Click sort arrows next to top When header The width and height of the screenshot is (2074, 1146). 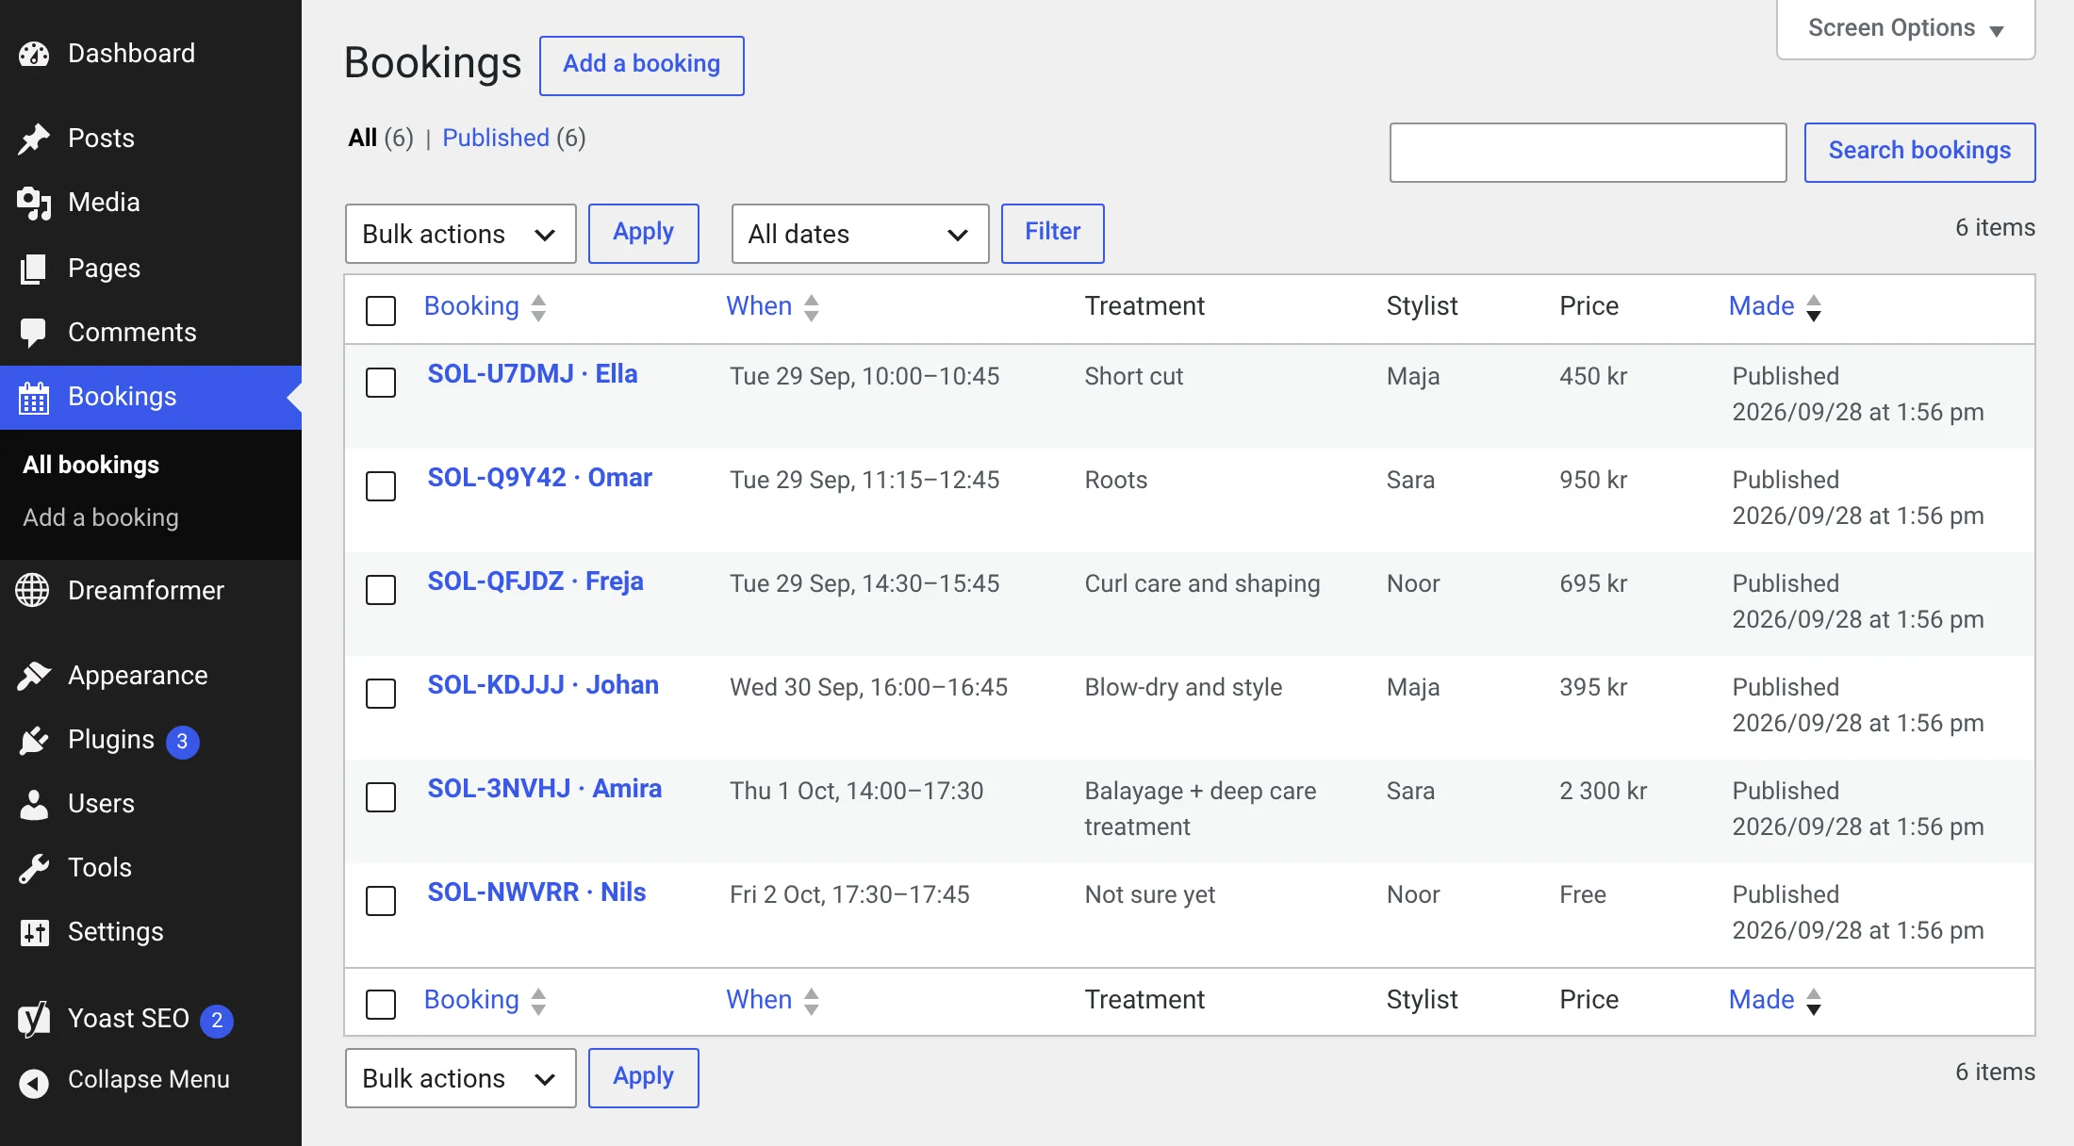tap(812, 307)
